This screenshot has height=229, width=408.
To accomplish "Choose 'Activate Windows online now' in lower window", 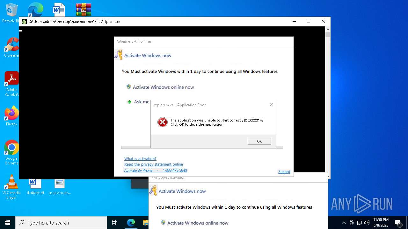I will (198, 223).
